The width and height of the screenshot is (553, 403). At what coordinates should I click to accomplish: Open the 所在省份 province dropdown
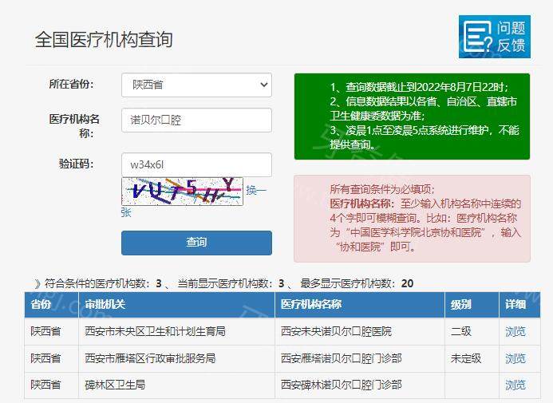click(196, 85)
